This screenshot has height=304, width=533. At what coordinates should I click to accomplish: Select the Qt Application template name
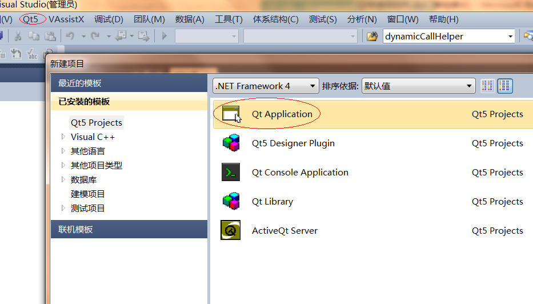(282, 114)
